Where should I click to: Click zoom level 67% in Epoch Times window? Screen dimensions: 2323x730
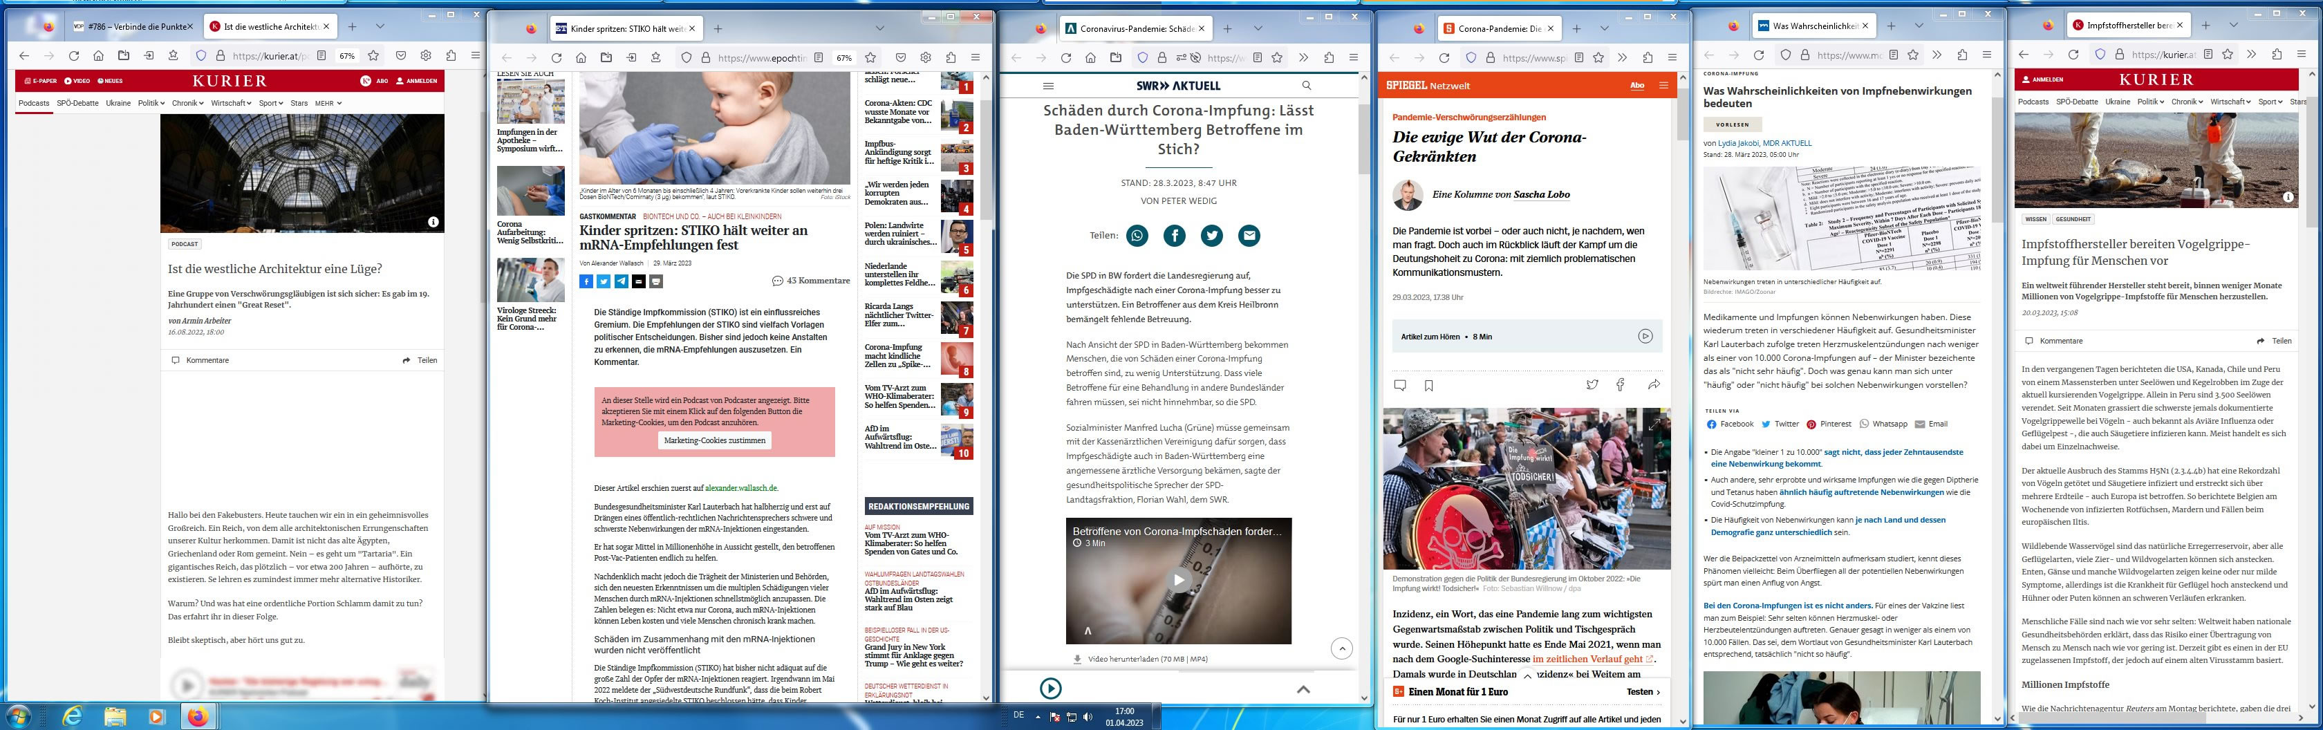point(844,57)
